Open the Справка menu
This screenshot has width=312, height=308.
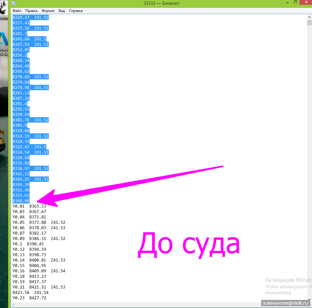76,11
